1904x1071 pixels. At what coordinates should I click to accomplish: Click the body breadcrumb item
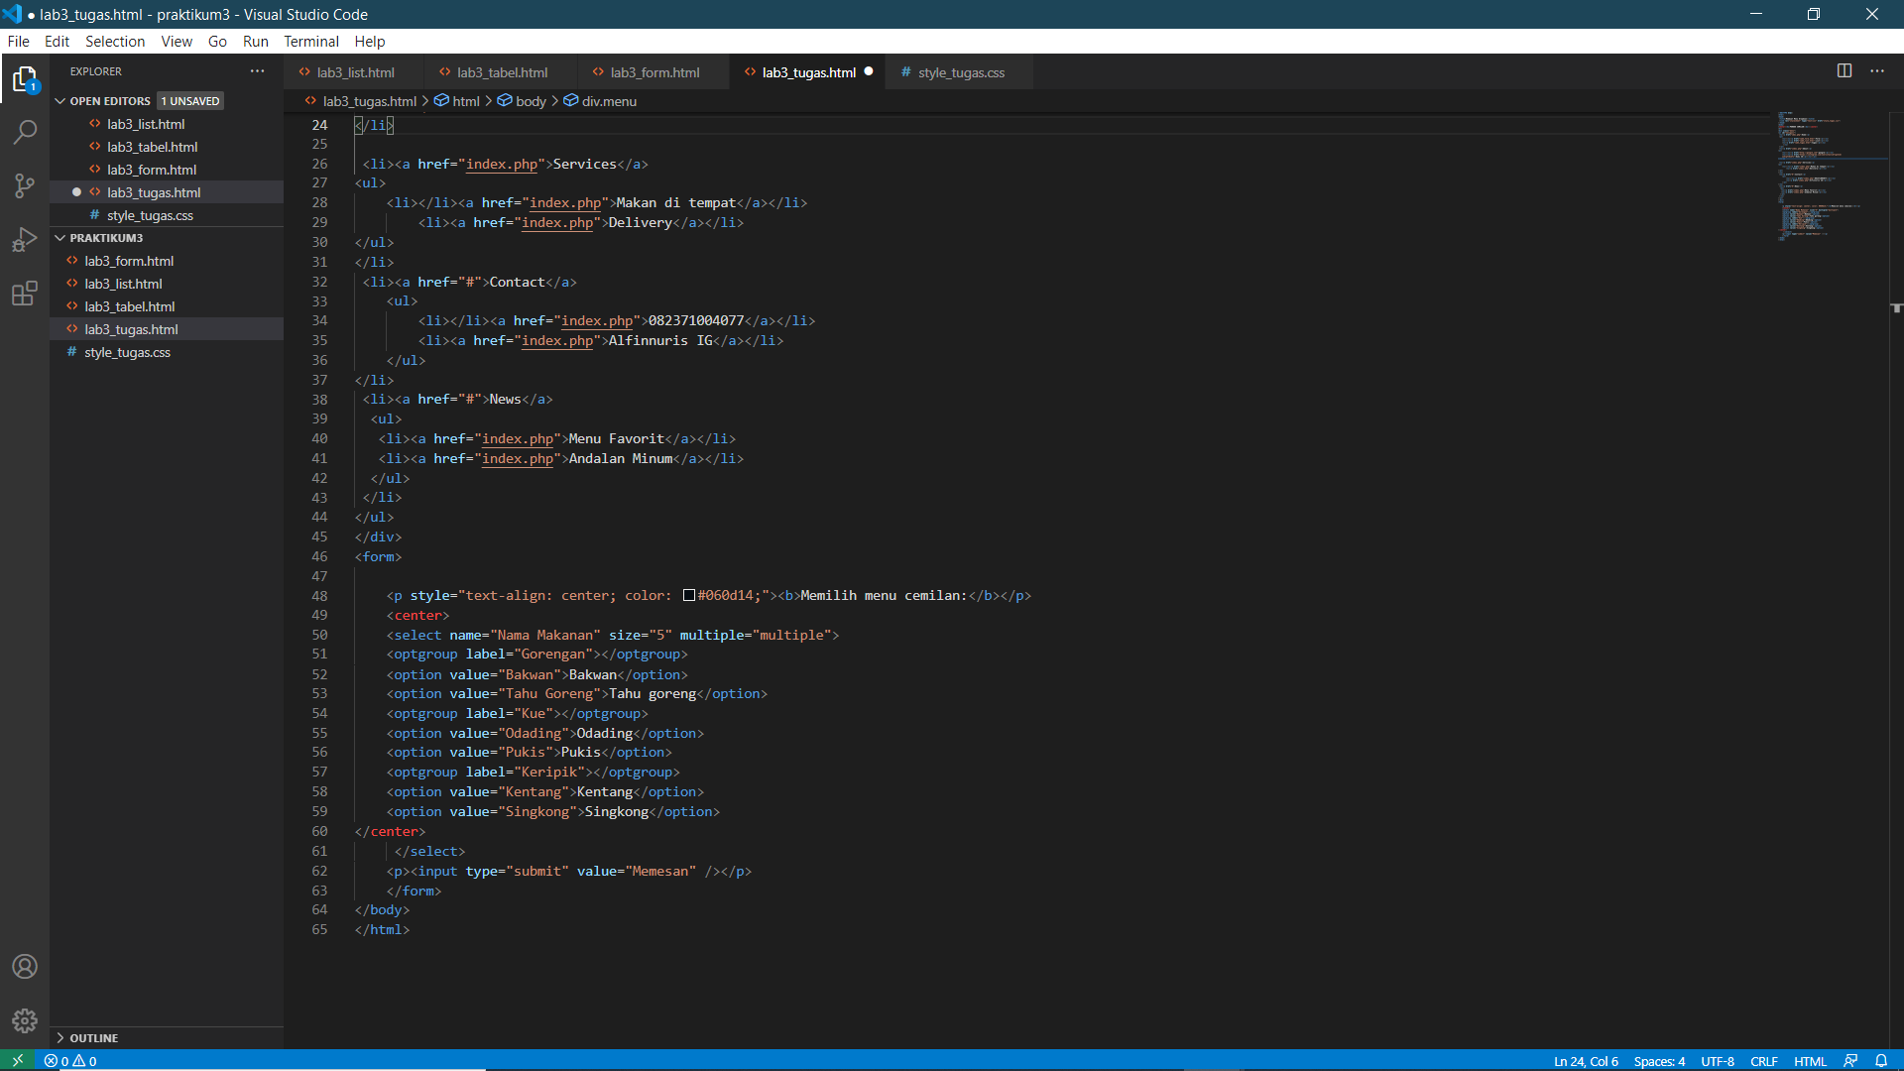point(531,100)
